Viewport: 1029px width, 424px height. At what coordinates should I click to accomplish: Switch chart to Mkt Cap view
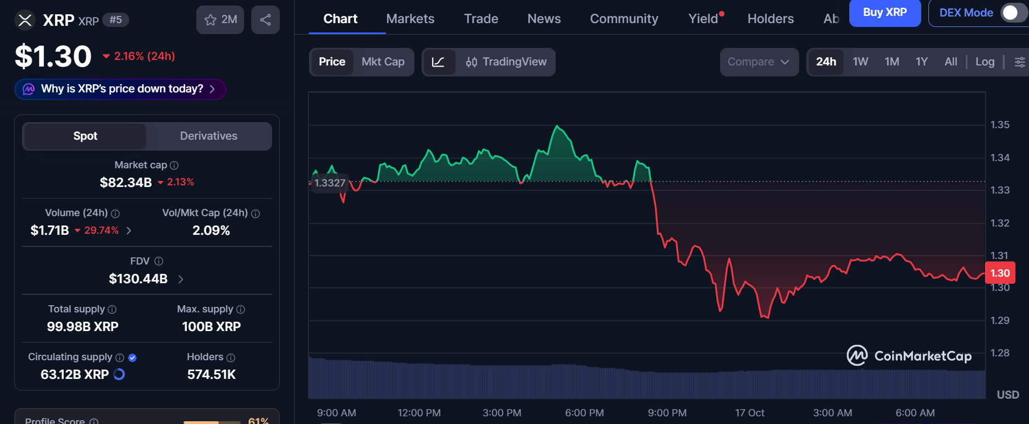pos(383,62)
